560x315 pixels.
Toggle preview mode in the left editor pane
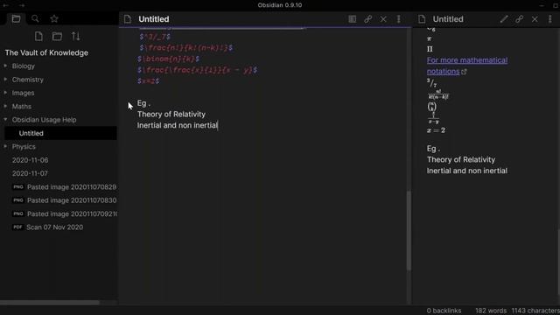352,19
